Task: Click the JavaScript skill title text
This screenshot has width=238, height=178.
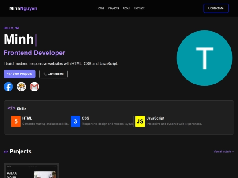Action: click(155, 118)
